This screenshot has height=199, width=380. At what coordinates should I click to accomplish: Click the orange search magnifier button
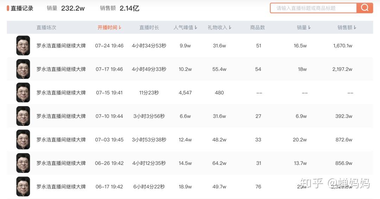click(x=365, y=8)
